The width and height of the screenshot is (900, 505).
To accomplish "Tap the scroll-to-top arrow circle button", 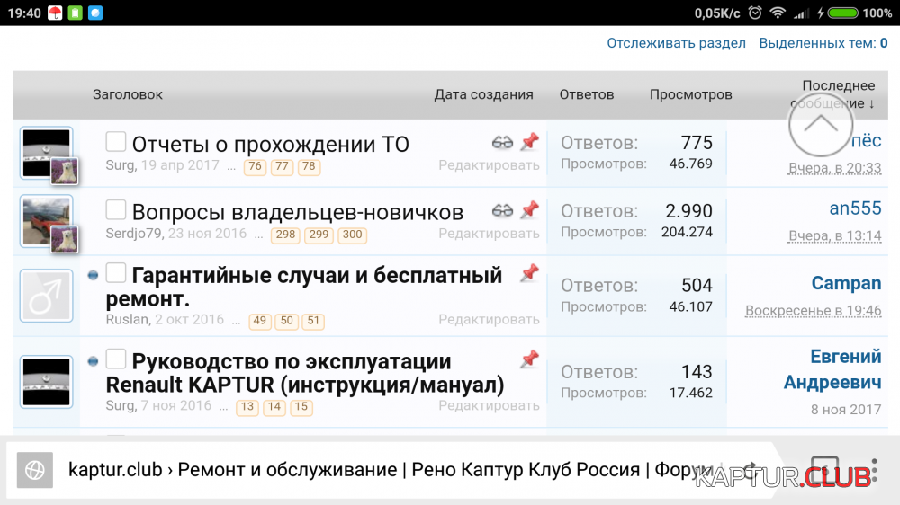I will (x=820, y=125).
